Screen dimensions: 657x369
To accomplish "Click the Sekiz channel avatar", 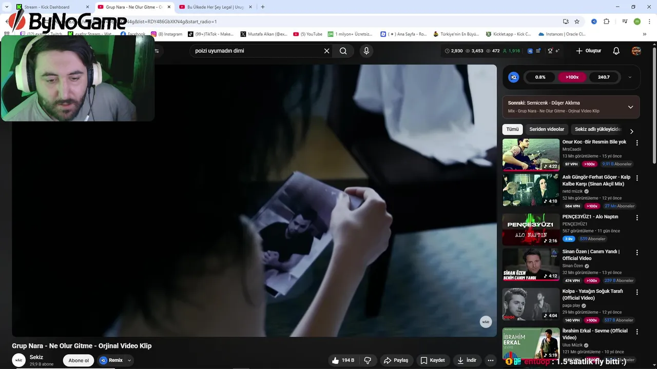I will point(19,360).
